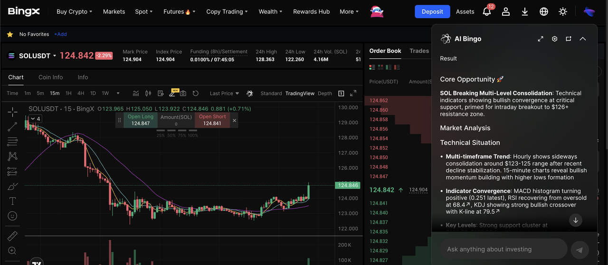
Task: Take a chart snapshot with camera icon
Action: [x=183, y=93]
